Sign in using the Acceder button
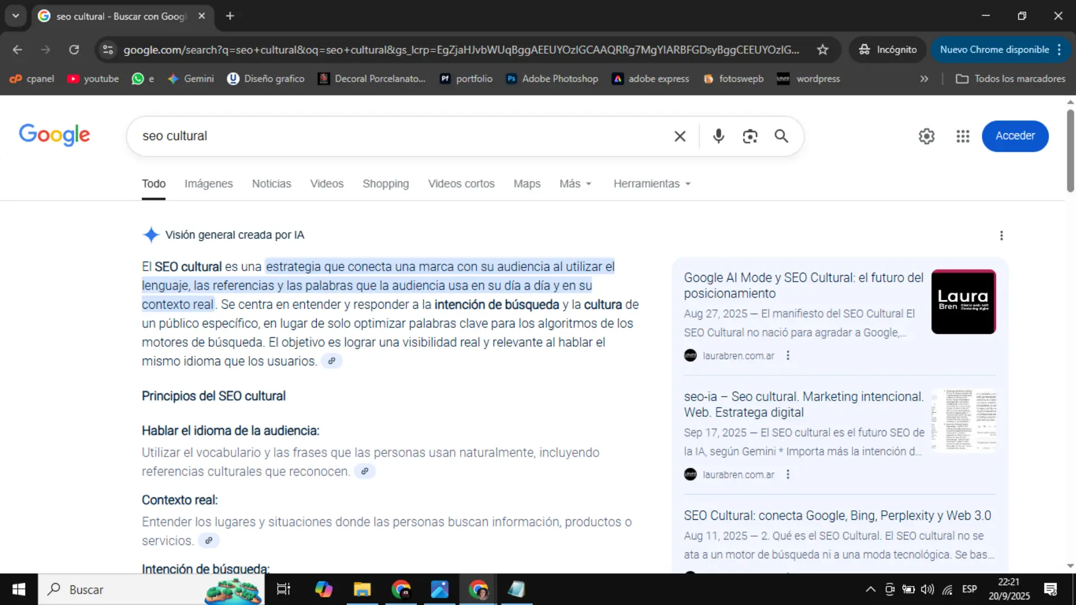 coord(1014,136)
